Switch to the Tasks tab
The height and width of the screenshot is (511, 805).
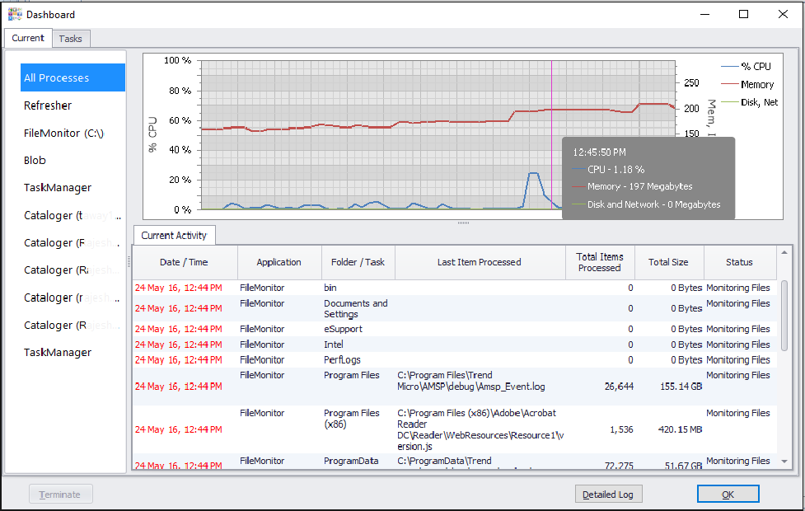point(70,39)
